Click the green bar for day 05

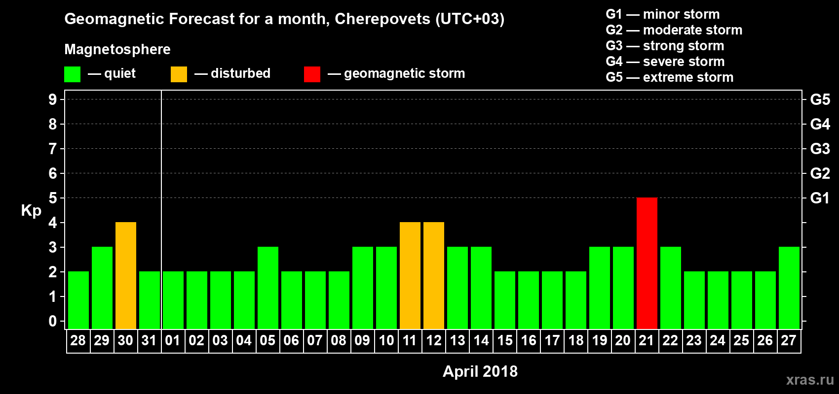pos(268,288)
